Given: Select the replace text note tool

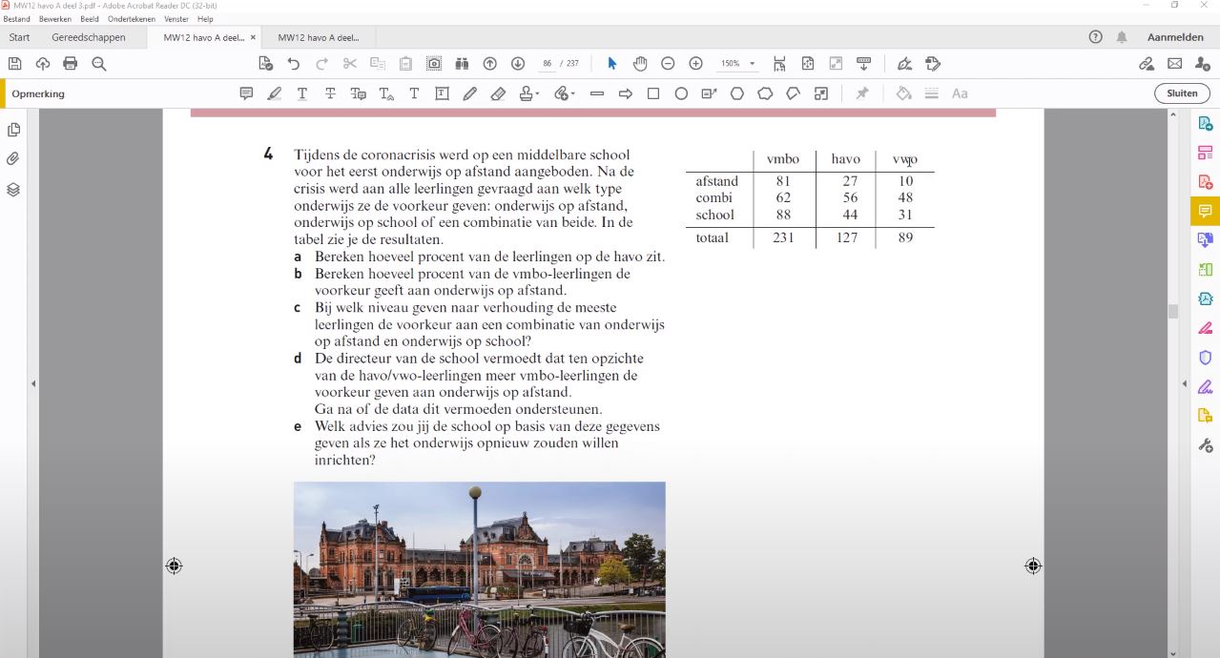Looking at the screenshot, I should point(359,93).
